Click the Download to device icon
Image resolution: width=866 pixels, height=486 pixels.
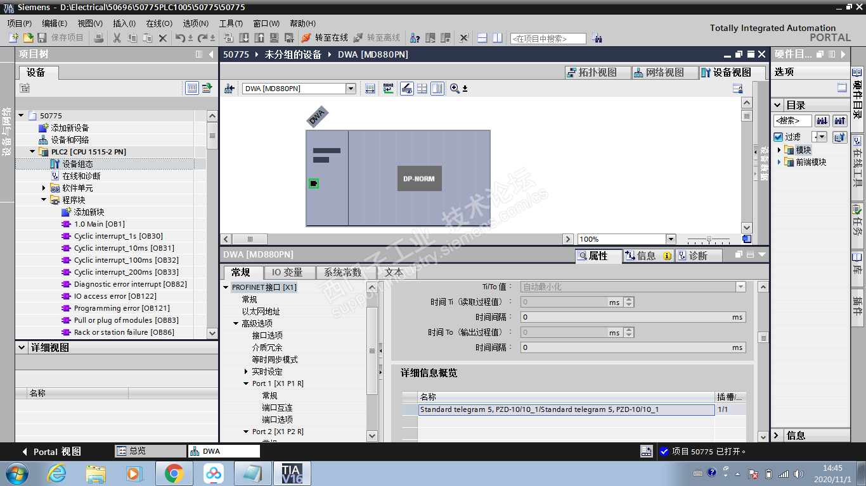[x=243, y=38]
